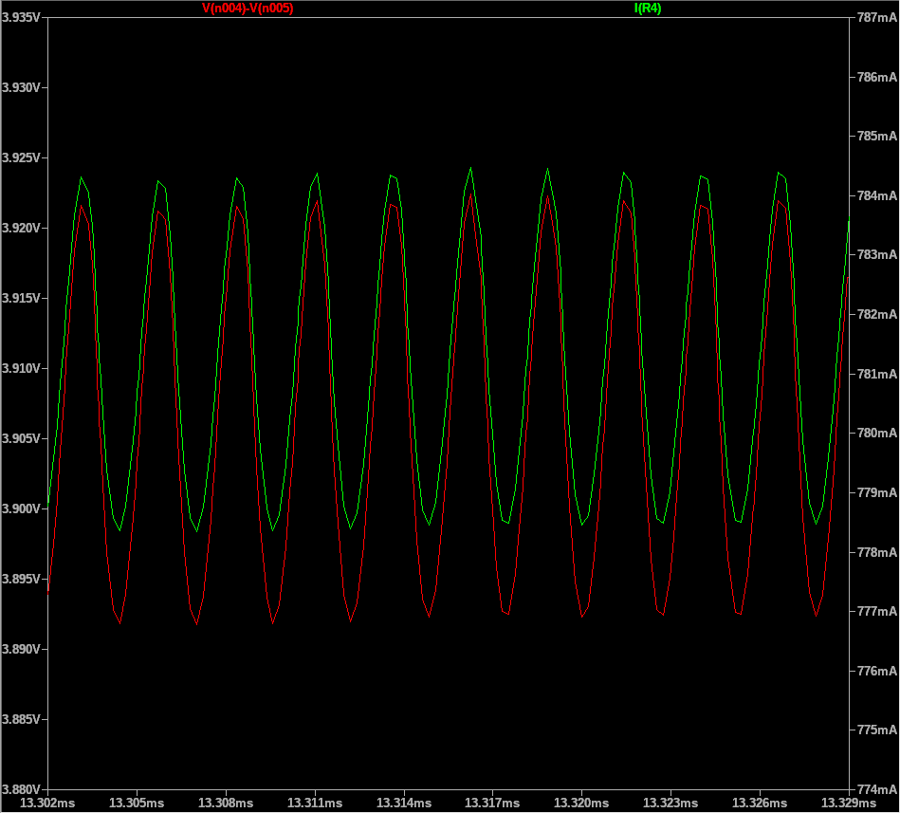This screenshot has height=813, width=900.
Task: Click the 781mA right axis label
Action: point(876,374)
